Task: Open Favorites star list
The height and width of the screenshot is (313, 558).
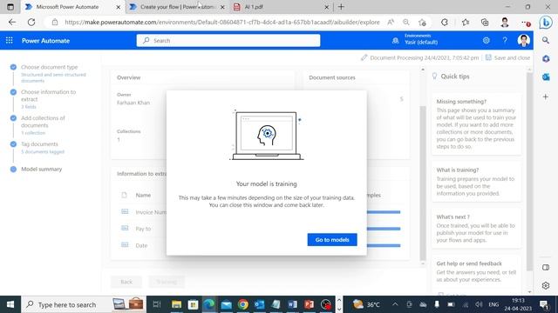Action: pos(465,23)
